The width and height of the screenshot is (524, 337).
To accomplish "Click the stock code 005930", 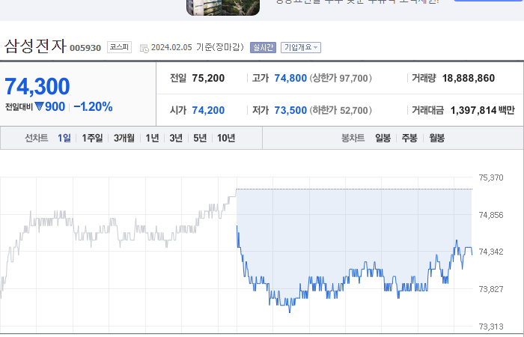I will click(x=85, y=48).
